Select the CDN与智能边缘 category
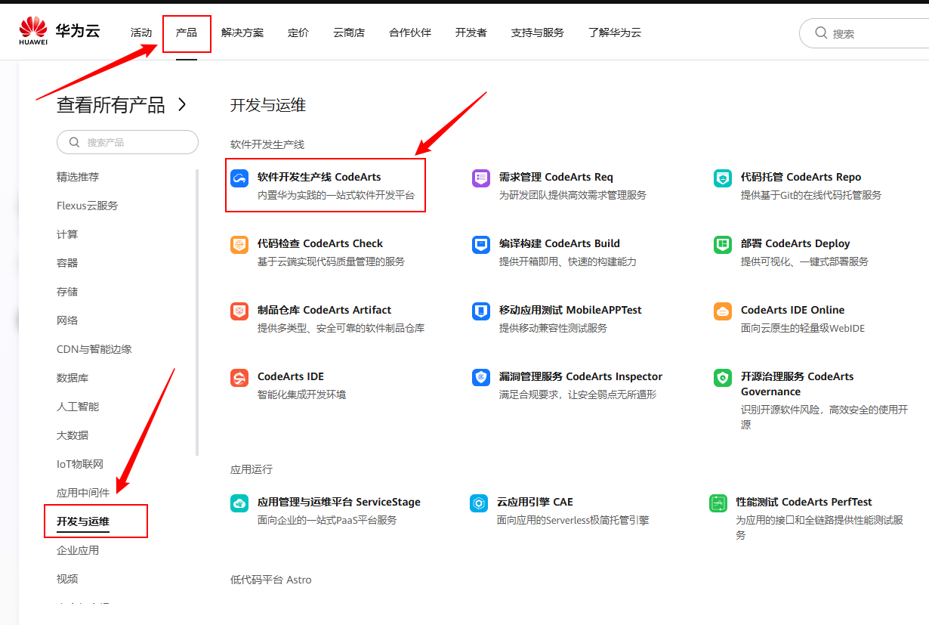Viewport: 929px width, 625px height. pos(94,349)
